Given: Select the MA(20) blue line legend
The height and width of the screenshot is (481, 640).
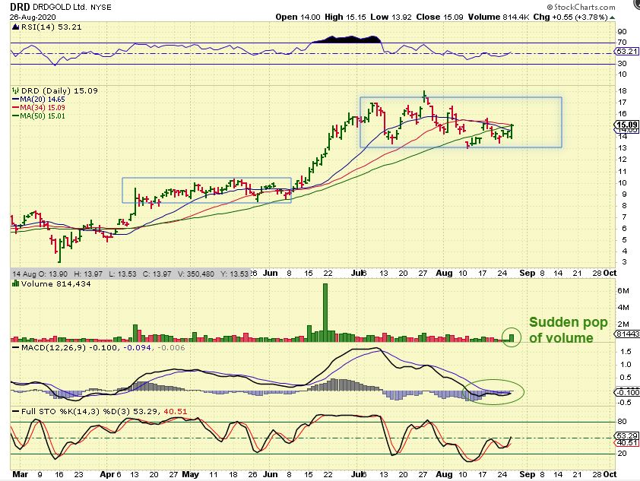Looking at the screenshot, I should click(39, 99).
